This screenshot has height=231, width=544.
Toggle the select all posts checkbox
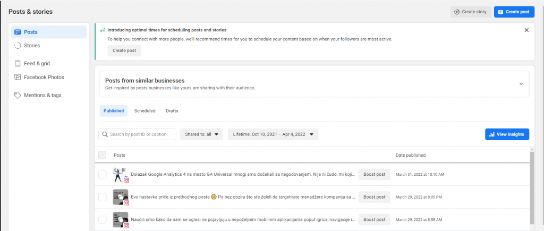tap(103, 155)
